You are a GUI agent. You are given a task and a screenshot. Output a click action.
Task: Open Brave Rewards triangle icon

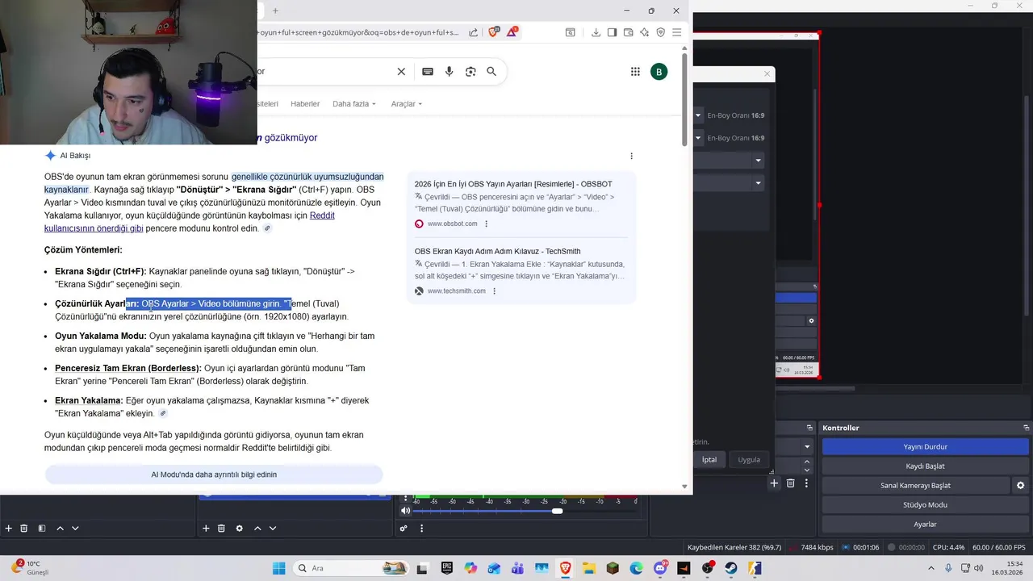point(512,32)
